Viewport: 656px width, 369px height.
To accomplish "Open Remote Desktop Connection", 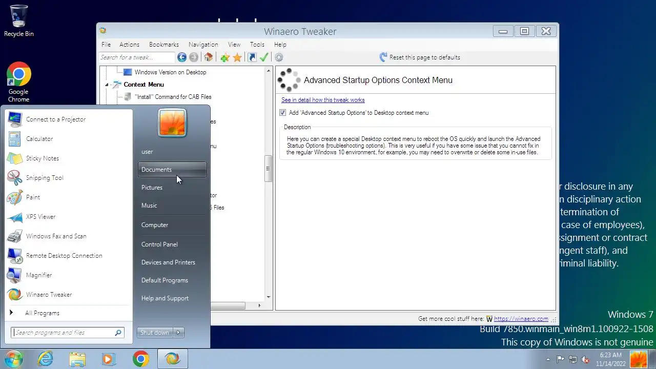I will [69, 256].
